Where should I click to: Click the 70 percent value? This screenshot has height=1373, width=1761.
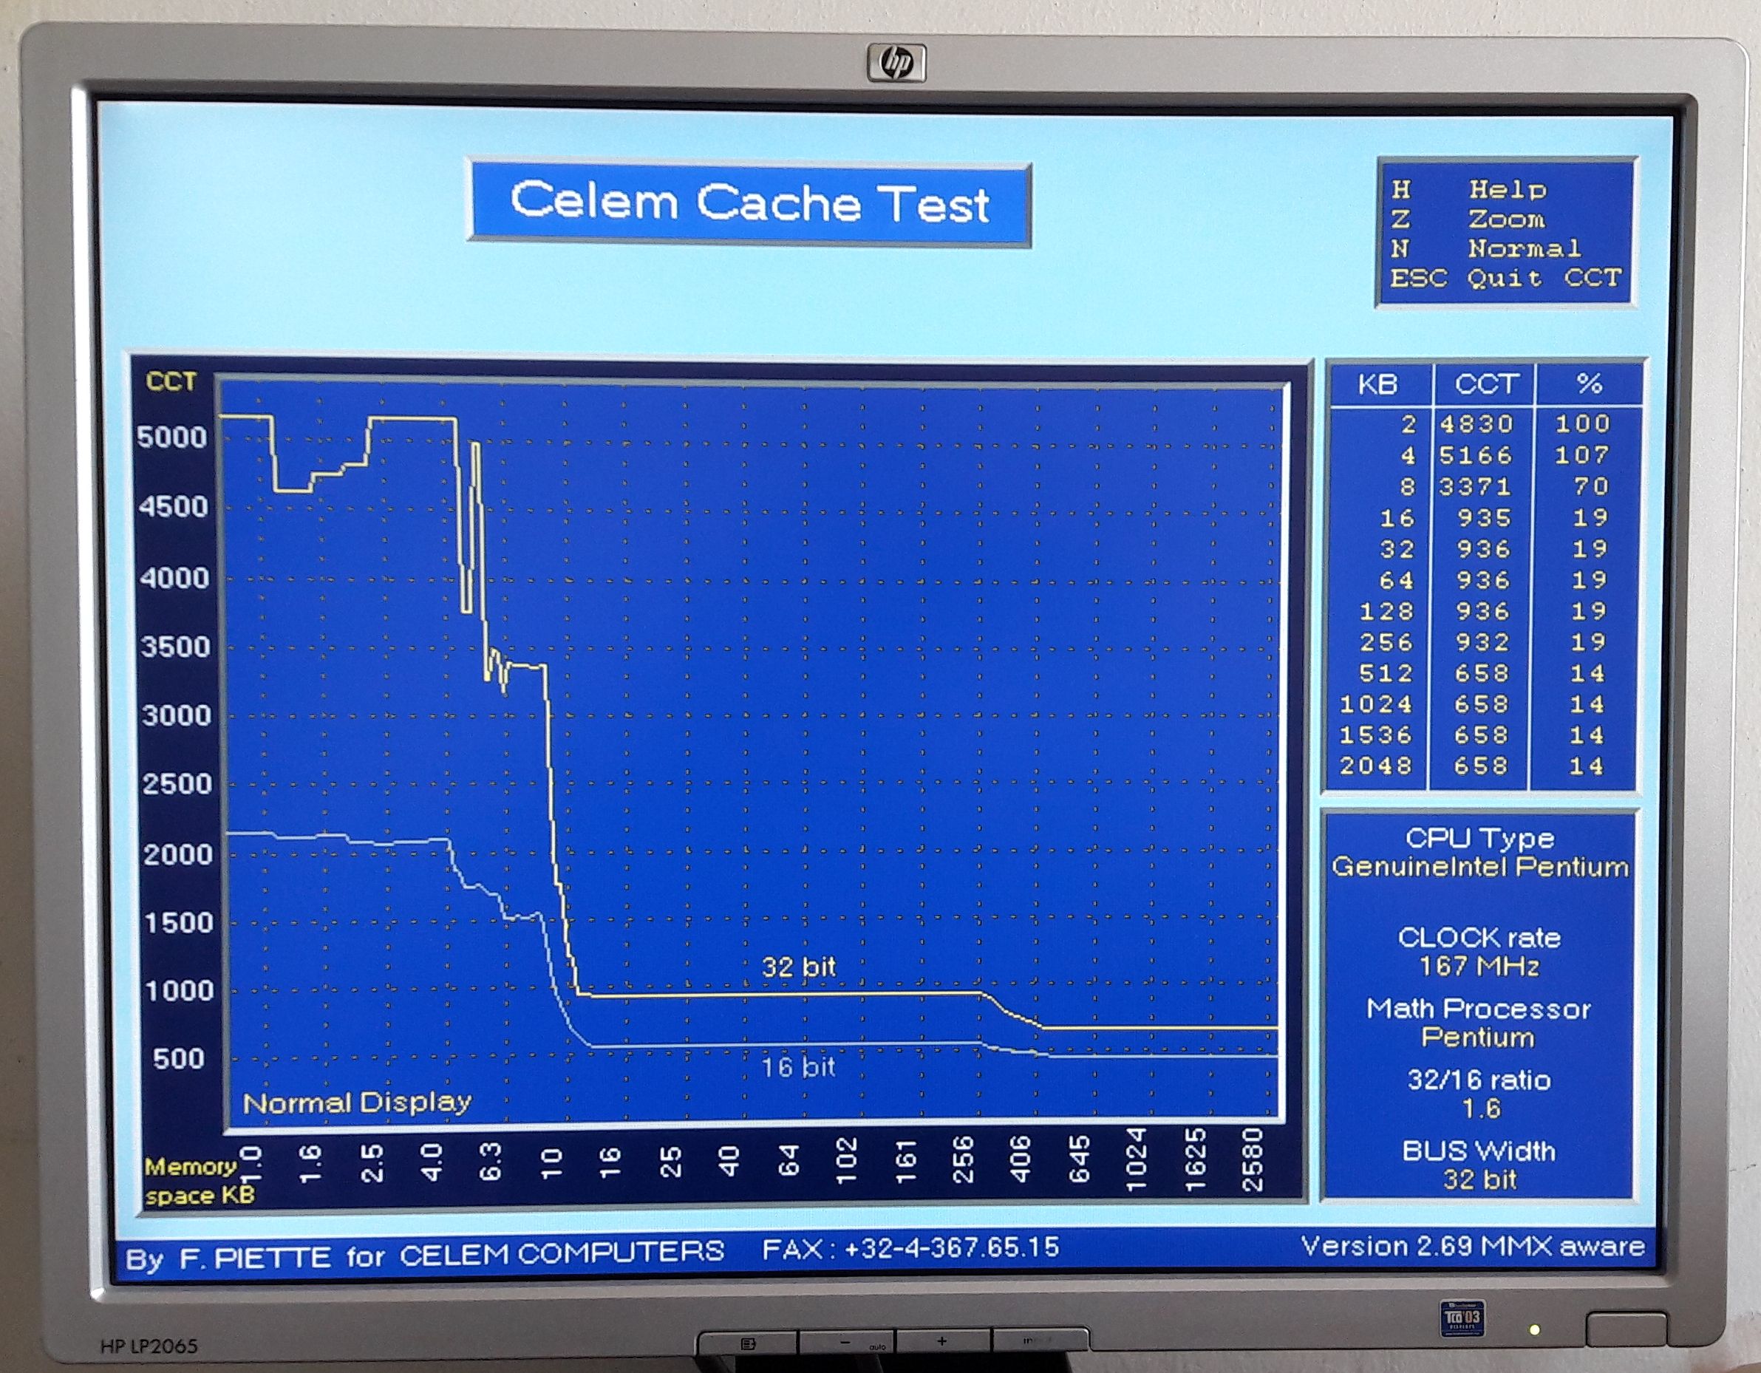[1591, 486]
